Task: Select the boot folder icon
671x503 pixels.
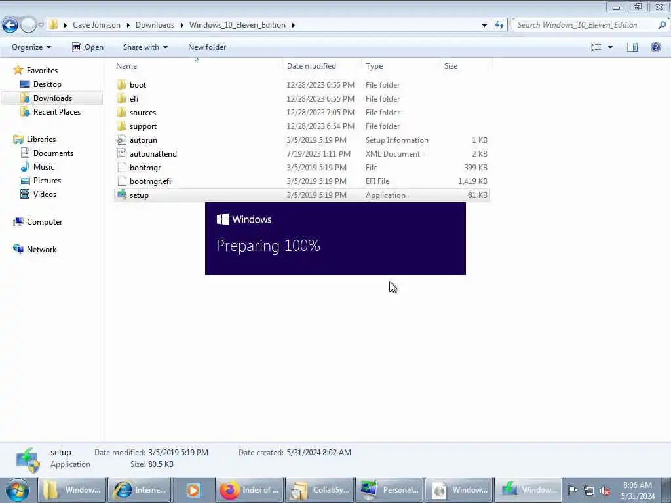Action: (121, 84)
